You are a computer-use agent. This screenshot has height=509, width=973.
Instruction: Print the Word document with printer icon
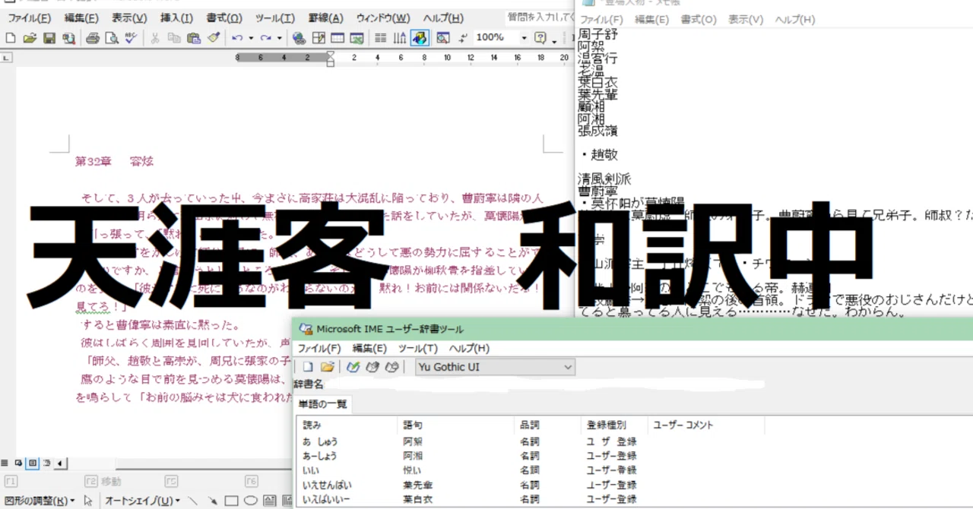[x=93, y=38]
